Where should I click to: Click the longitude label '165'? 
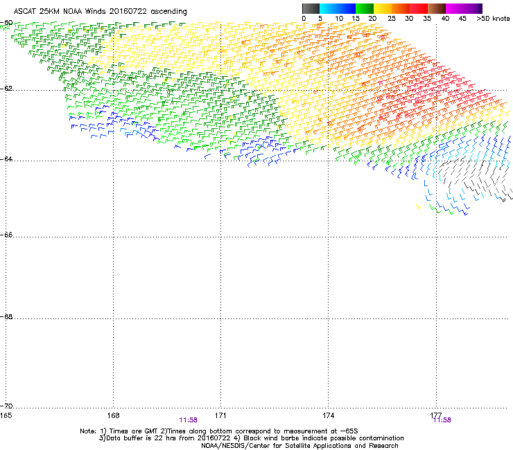pos(6,415)
